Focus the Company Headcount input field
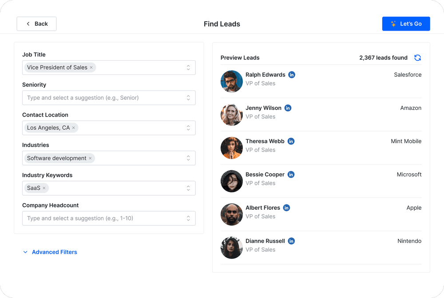This screenshot has width=444, height=298. (x=109, y=218)
